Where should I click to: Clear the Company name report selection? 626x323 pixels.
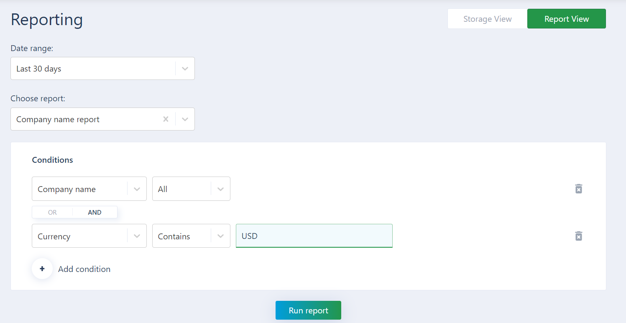(166, 119)
